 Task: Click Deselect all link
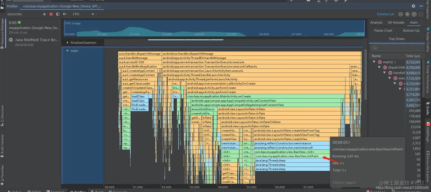(385, 14)
